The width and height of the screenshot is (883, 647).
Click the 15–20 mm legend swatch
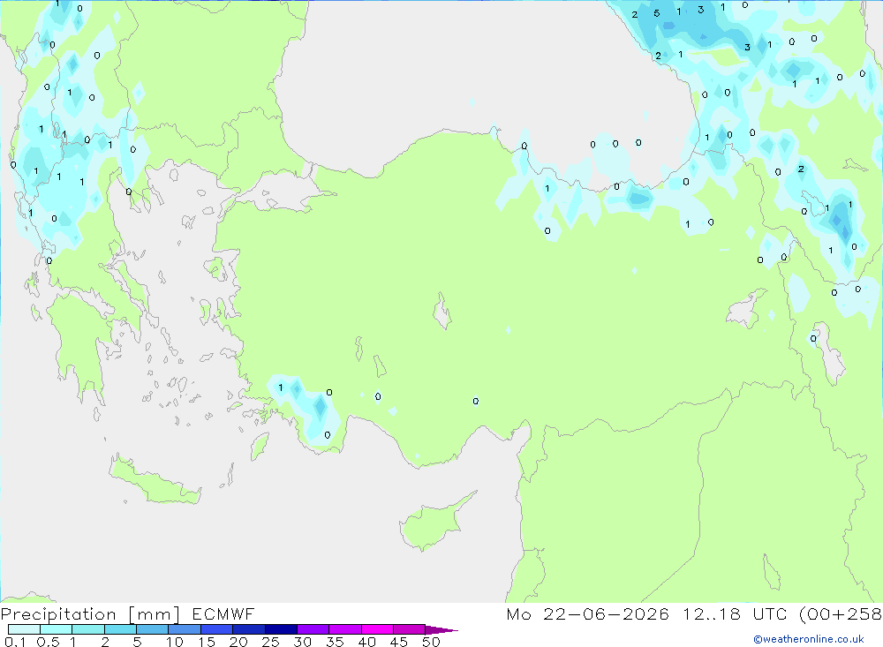pyautogui.click(x=216, y=629)
